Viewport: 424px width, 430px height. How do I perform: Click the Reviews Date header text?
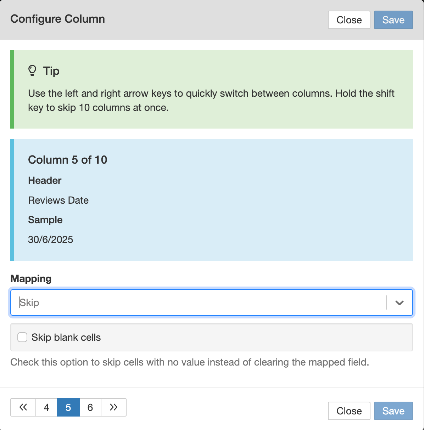(x=58, y=200)
